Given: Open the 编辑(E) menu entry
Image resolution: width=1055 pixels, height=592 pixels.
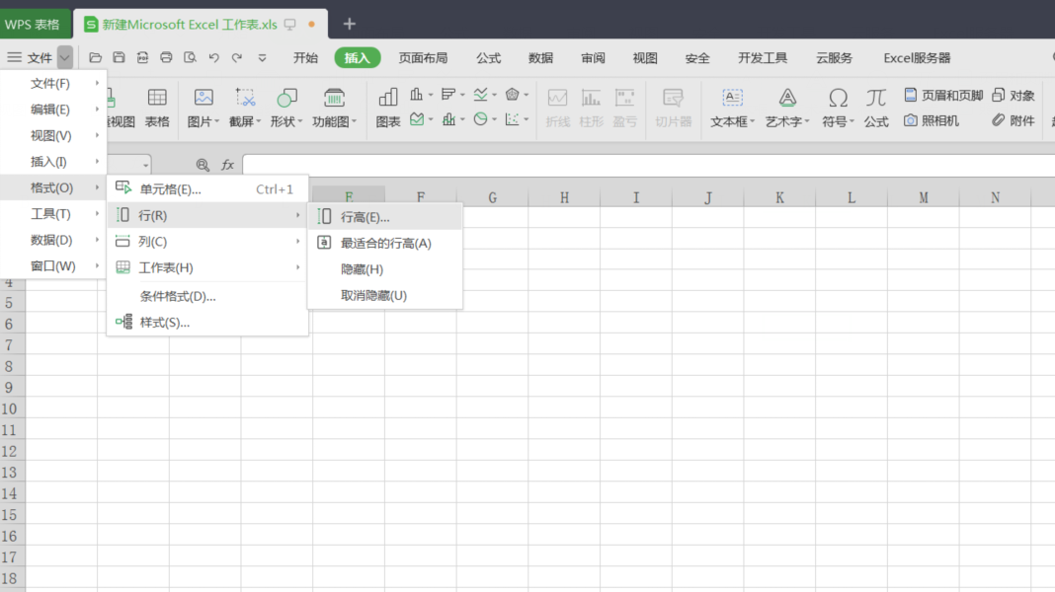Looking at the screenshot, I should point(53,110).
